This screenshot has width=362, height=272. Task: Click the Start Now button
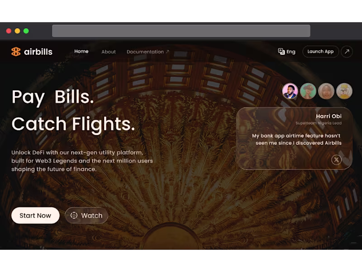[x=35, y=215]
